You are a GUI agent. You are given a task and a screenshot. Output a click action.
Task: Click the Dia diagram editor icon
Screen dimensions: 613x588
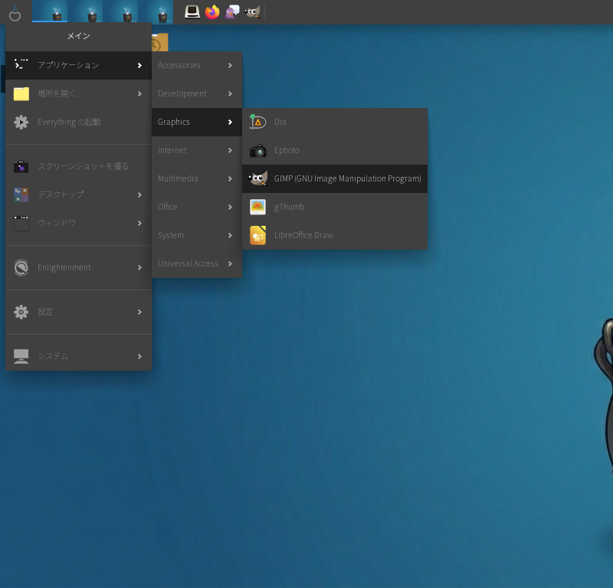pos(257,122)
